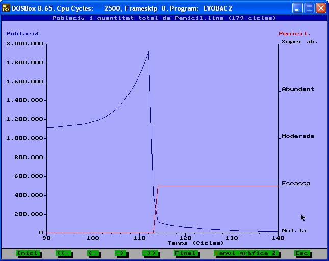Click the Escassa penicillin level label

[296, 184]
